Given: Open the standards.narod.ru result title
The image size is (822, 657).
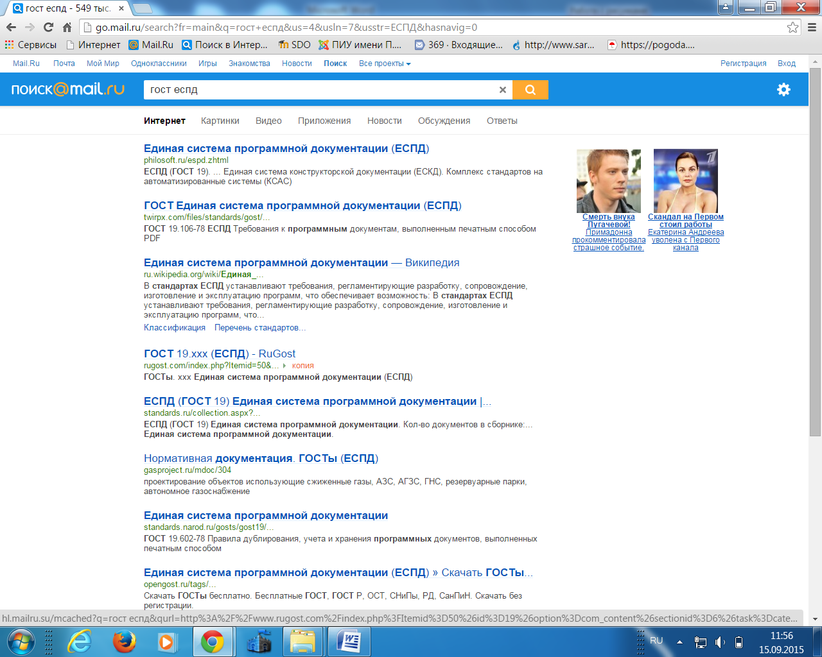Looking at the screenshot, I should click(266, 515).
